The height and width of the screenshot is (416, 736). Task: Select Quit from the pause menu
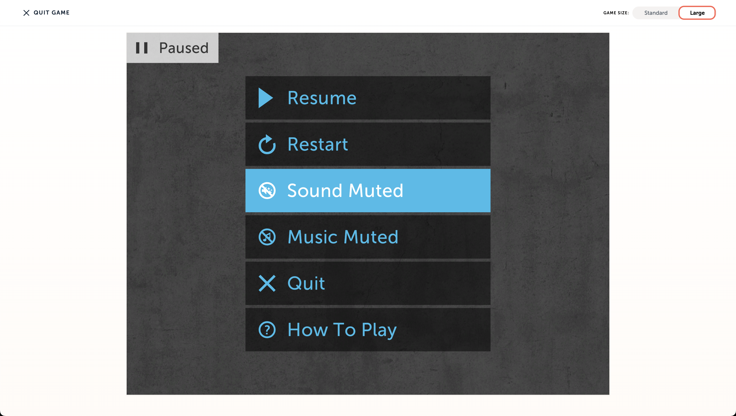pyautogui.click(x=368, y=283)
